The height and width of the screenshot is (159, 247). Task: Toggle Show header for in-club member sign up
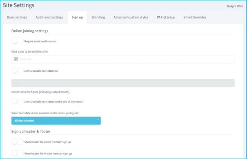[x=17, y=153]
